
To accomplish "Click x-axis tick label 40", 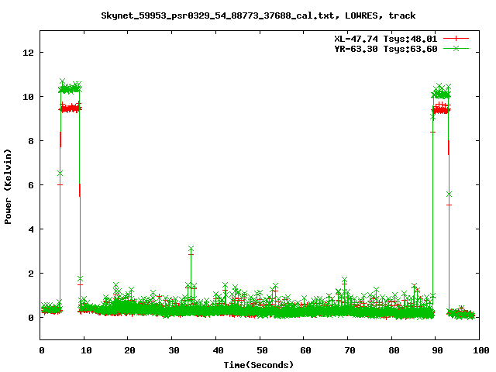I will [218, 350].
